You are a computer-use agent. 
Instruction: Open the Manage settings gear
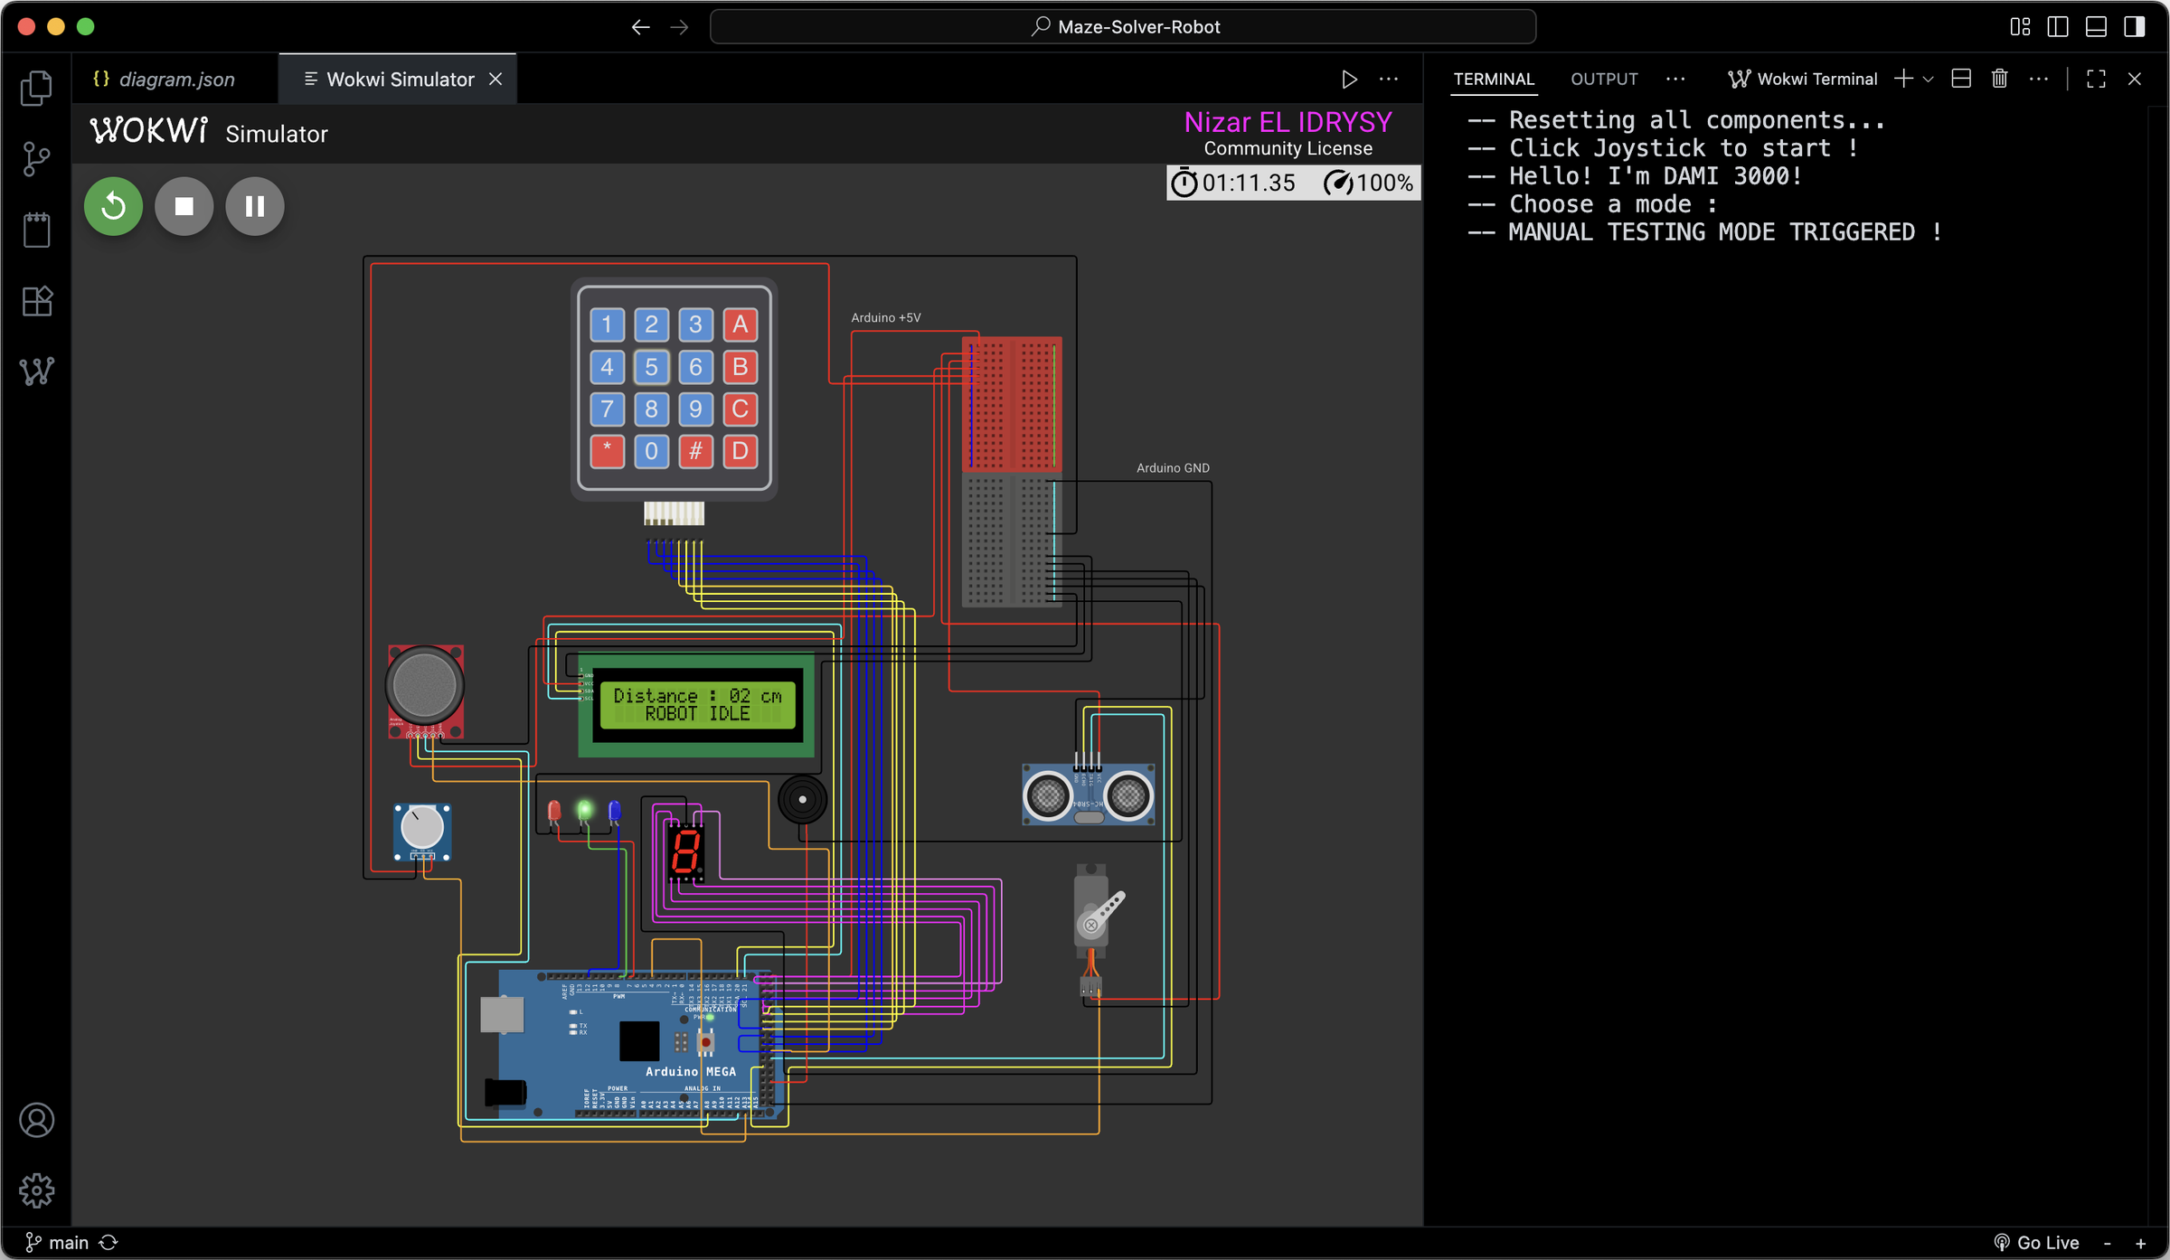[36, 1190]
